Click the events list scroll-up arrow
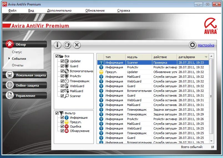Viewport: 223px width, 158px height. (211, 56)
